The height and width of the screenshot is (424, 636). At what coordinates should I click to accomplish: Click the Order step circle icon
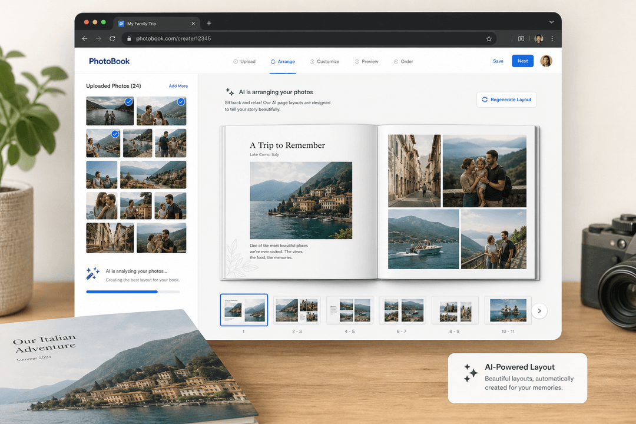point(396,62)
